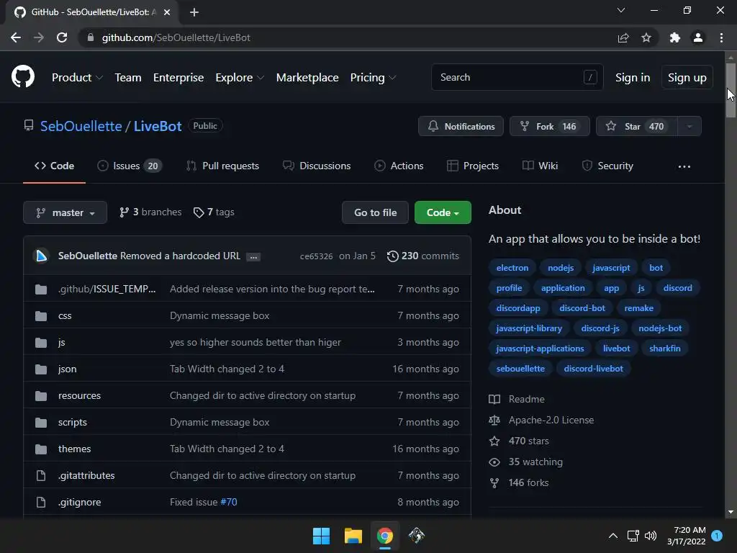The height and width of the screenshot is (553, 737).
Task: Click the discord-bot topic tag
Action: [x=582, y=308]
